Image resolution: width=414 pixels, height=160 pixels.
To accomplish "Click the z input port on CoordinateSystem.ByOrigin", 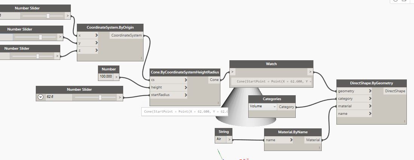I will point(87,50).
